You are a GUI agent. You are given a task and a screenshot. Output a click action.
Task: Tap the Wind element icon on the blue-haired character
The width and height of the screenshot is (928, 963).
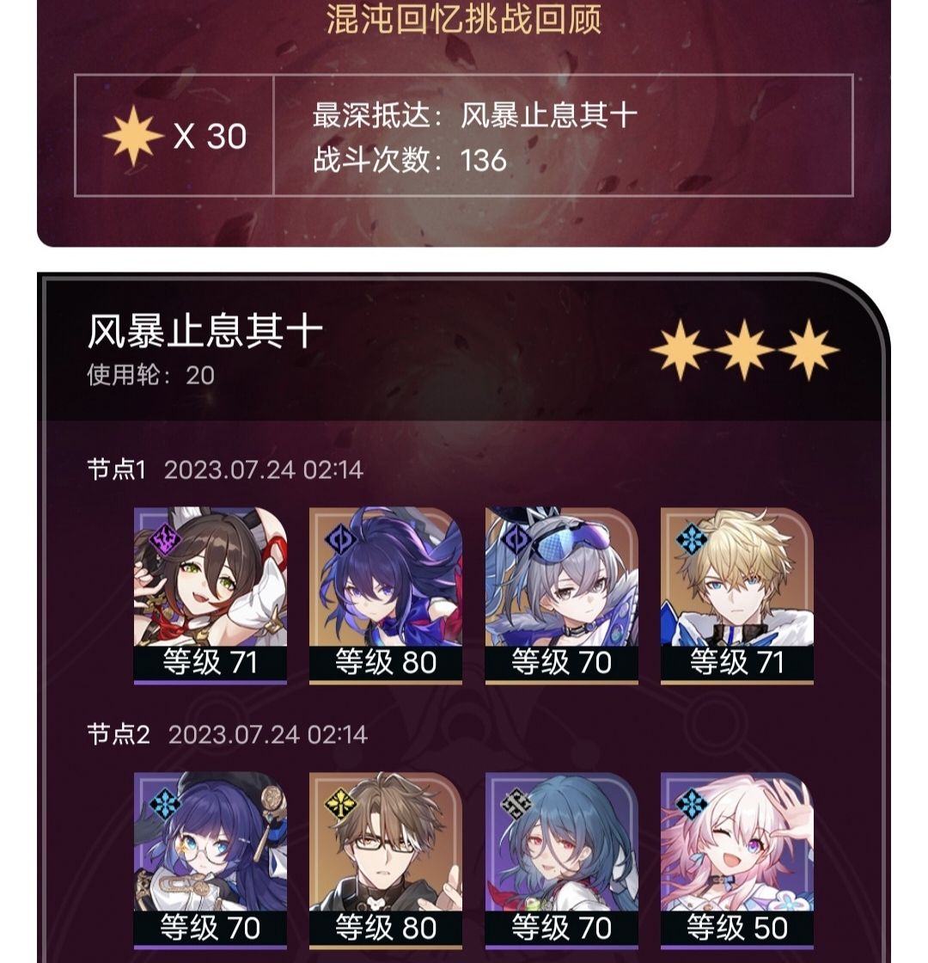[x=516, y=804]
